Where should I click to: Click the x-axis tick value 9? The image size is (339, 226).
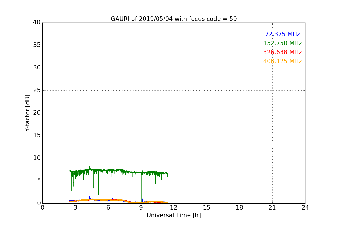point(141,208)
